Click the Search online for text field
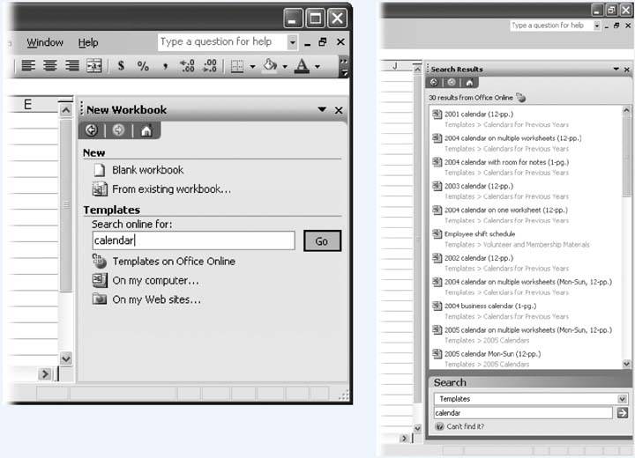This screenshot has height=458, width=635. pyautogui.click(x=193, y=240)
